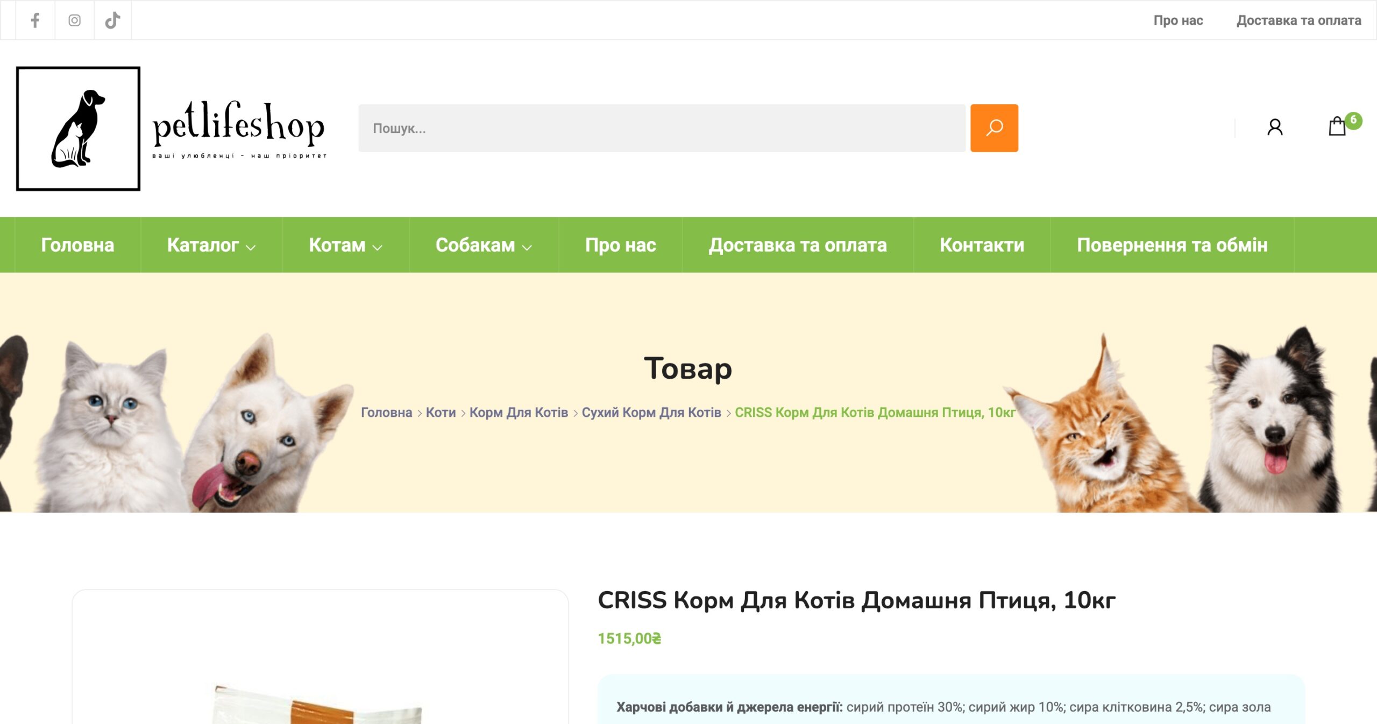
Task: Open Доставка та оплата in green menu
Action: 797,245
